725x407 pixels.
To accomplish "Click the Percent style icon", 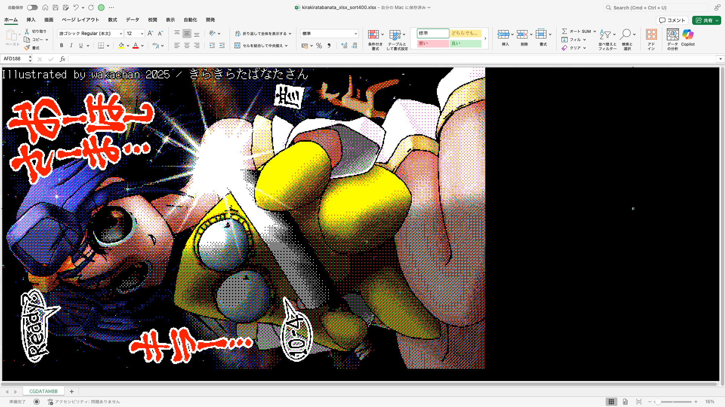I will pos(319,46).
